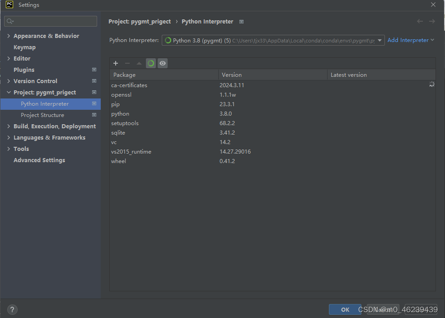Click the OK button
The image size is (445, 318).
[345, 309]
